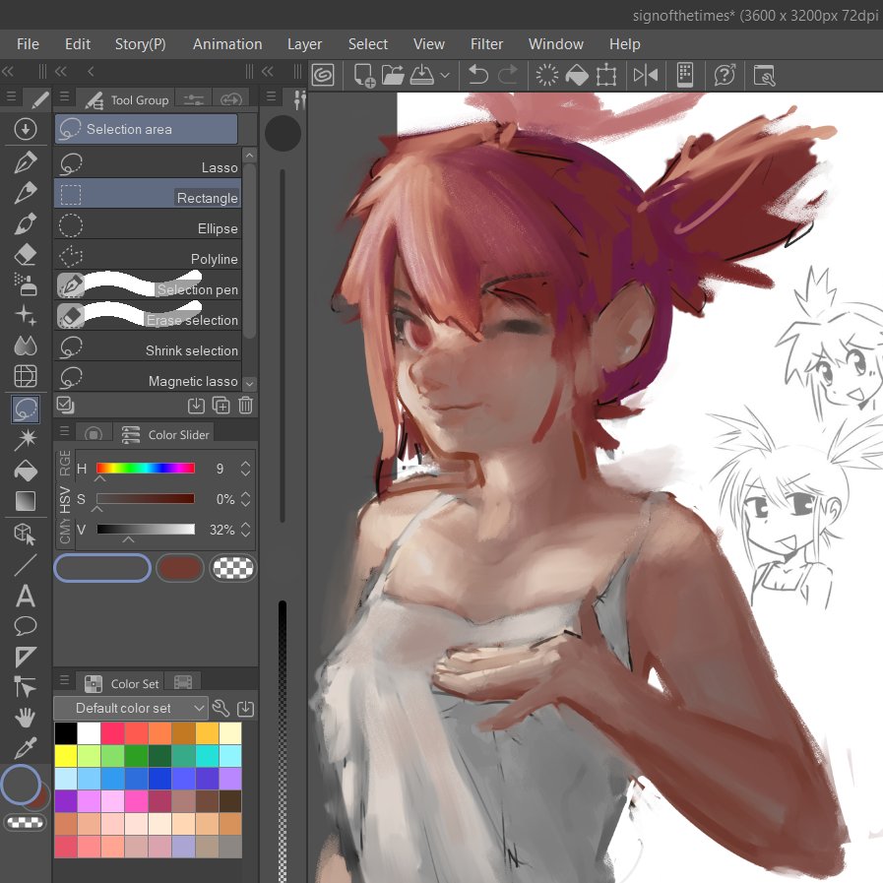Select the Text tool
Screen dimensions: 883x883
26,596
